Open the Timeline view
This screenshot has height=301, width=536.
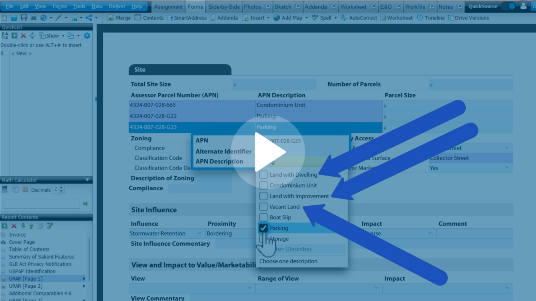pos(430,18)
